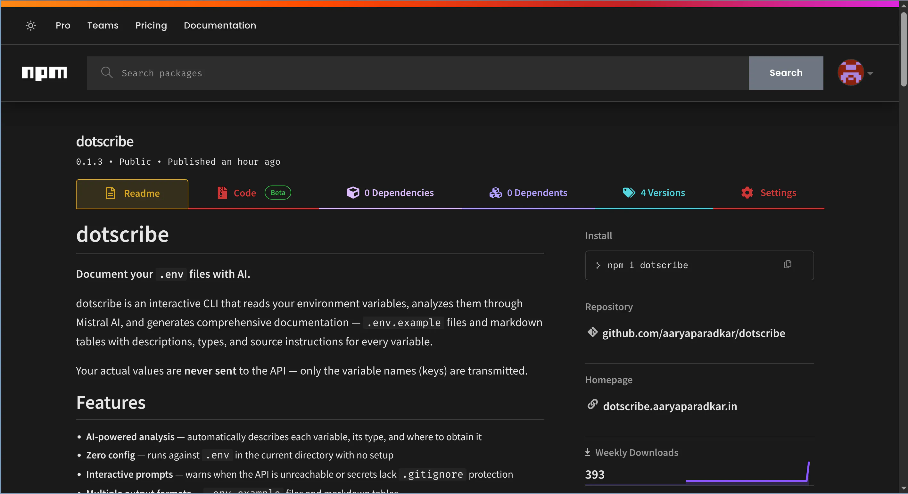Screen dimensions: 908x494
Task: Open the Pro menu item
Action: [63, 25]
